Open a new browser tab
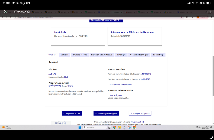The height and width of the screenshot is (140, 214). tap(191, 12)
